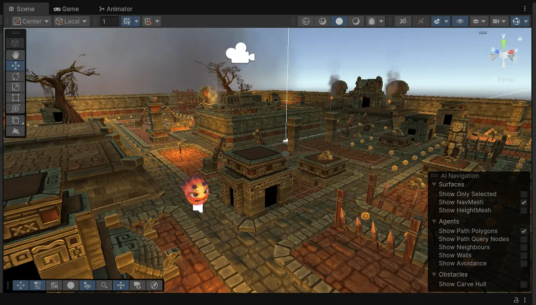Select the Rotate tool
This screenshot has width=536, height=305.
click(15, 76)
